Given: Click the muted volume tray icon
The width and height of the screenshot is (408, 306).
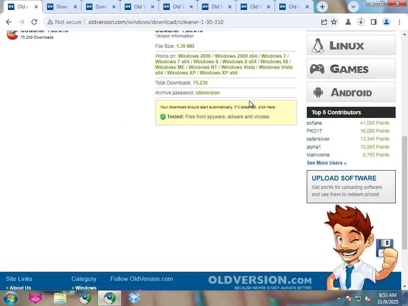Looking at the screenshot, I should [368, 299].
